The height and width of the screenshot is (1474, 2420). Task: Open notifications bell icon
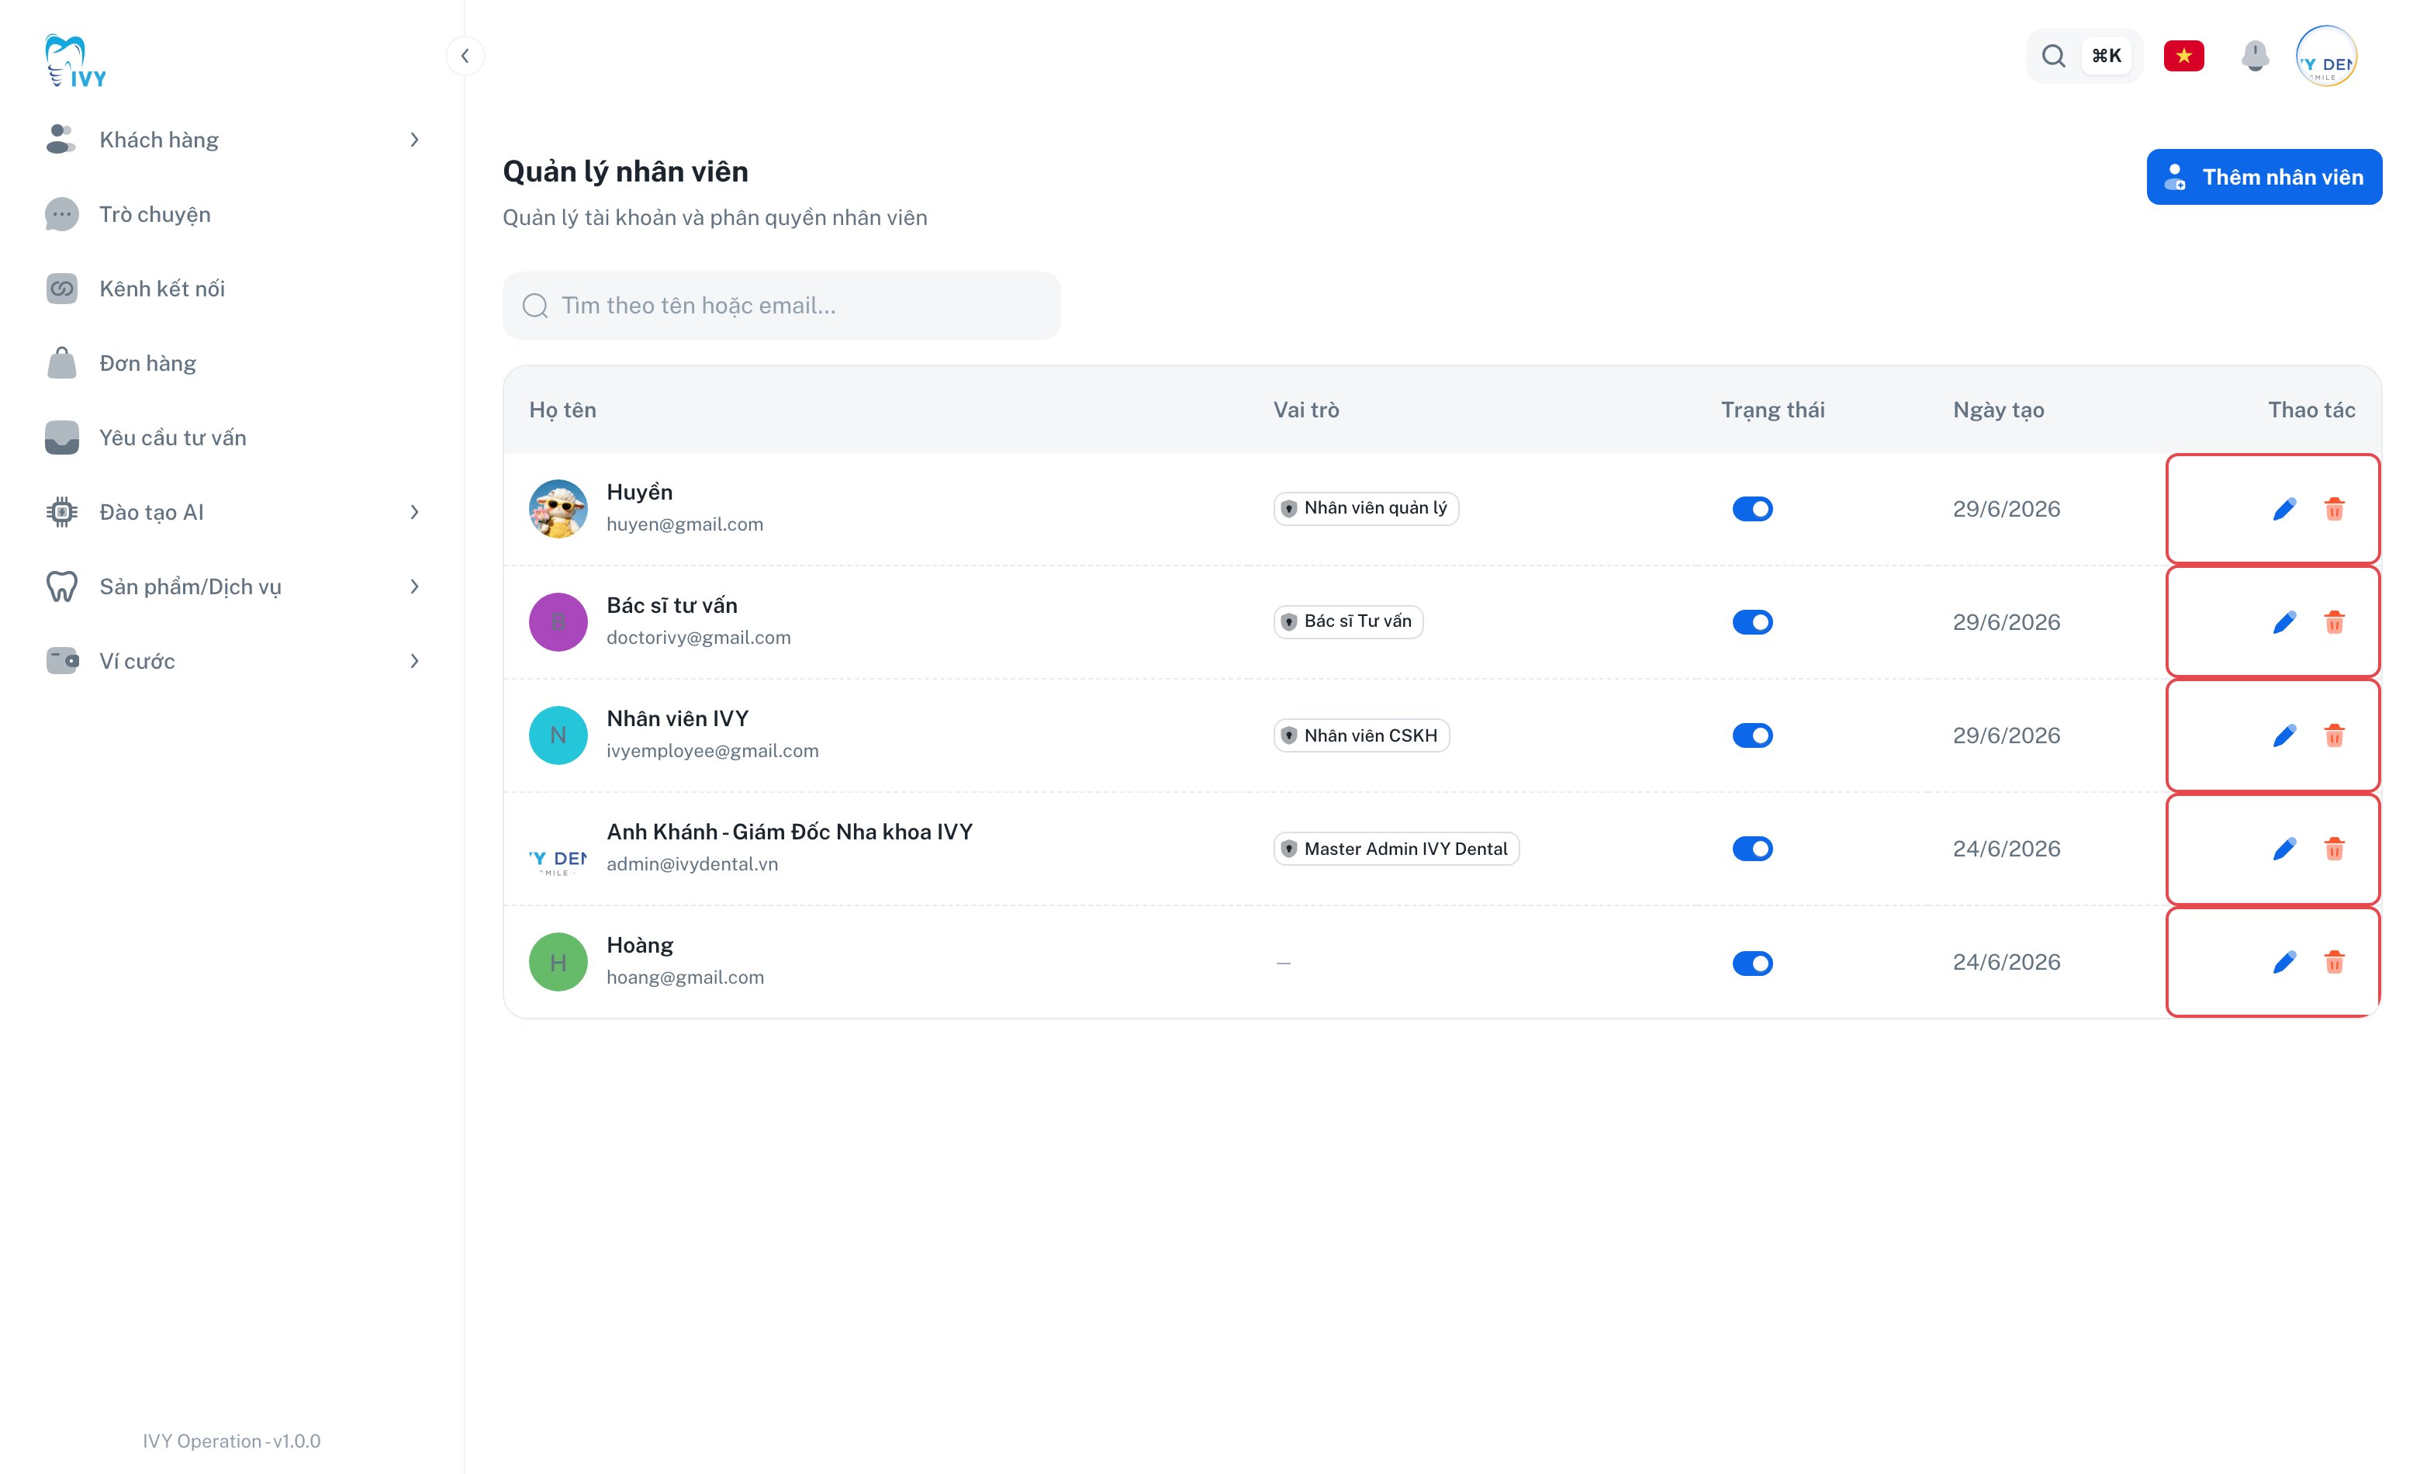coord(2255,56)
